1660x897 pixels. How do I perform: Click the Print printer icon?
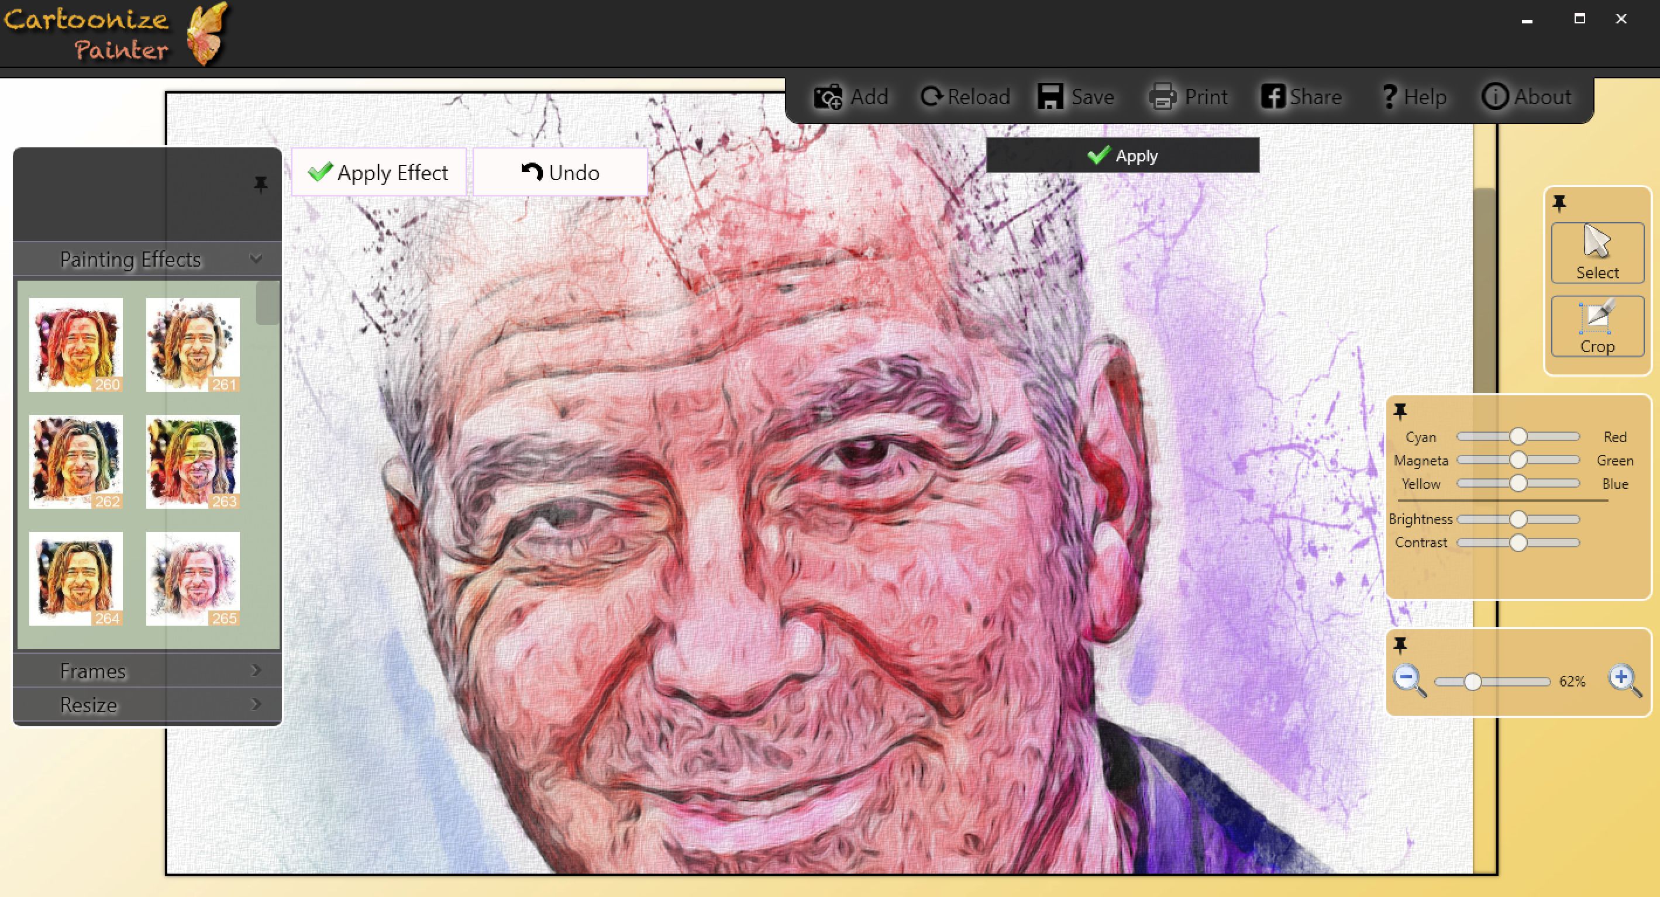tap(1163, 97)
